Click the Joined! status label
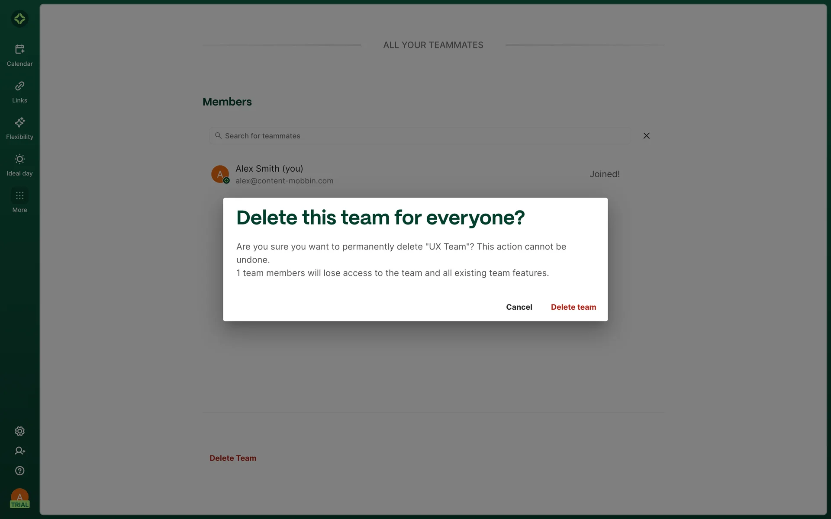 tap(604, 174)
